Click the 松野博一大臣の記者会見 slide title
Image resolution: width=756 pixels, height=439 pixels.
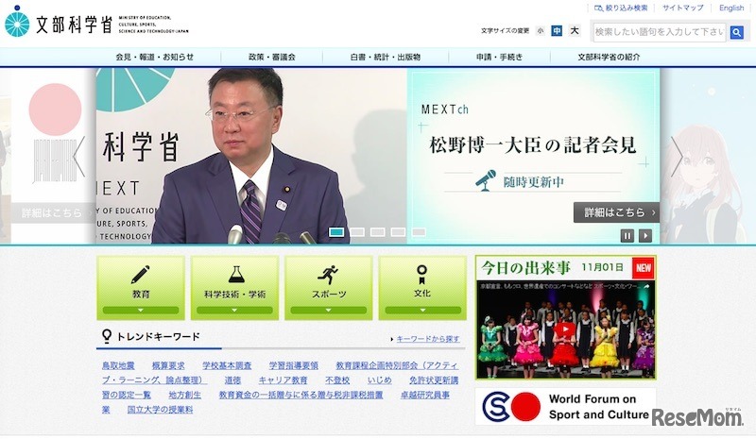coord(532,145)
